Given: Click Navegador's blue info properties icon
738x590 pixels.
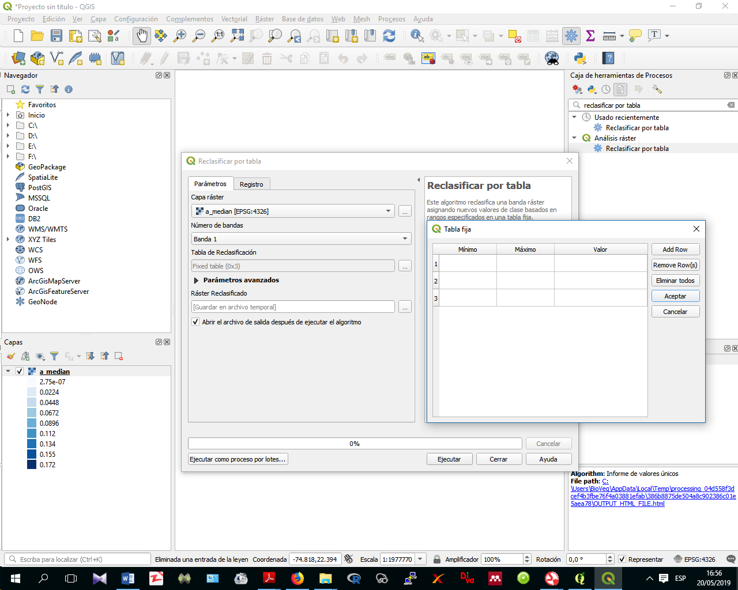Looking at the screenshot, I should [69, 89].
